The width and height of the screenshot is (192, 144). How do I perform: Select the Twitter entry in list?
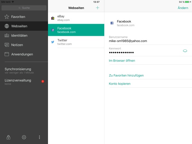[76, 42]
